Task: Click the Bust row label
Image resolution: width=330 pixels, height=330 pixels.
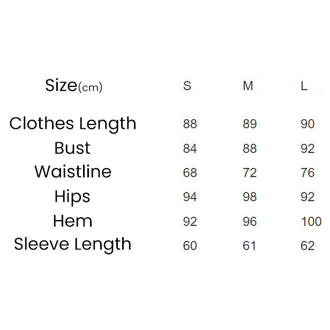Action: (72, 148)
